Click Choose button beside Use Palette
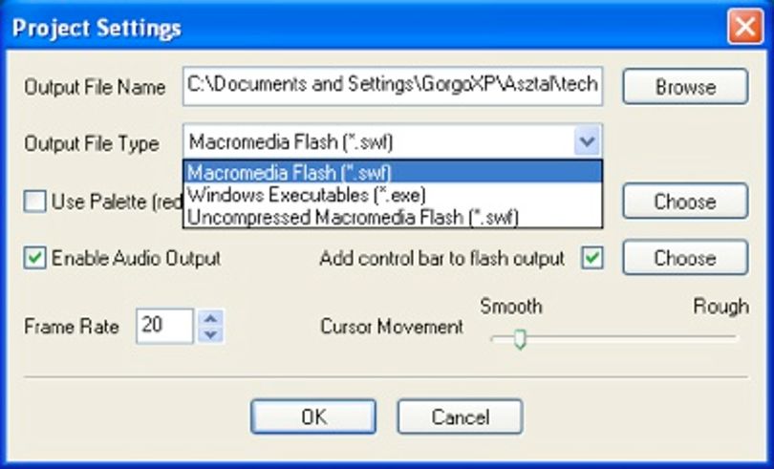This screenshot has height=469, width=774. pyautogui.click(x=685, y=202)
